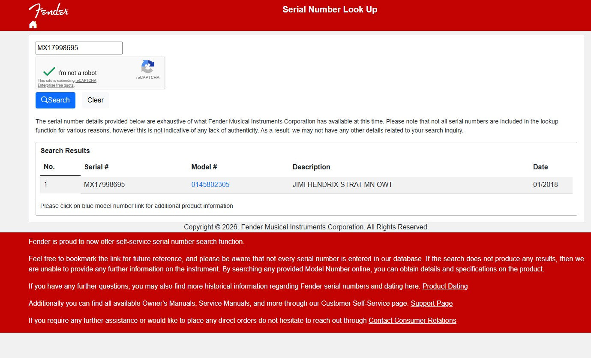Open Contact Consumer Relations link
This screenshot has width=591, height=358.
(x=412, y=320)
